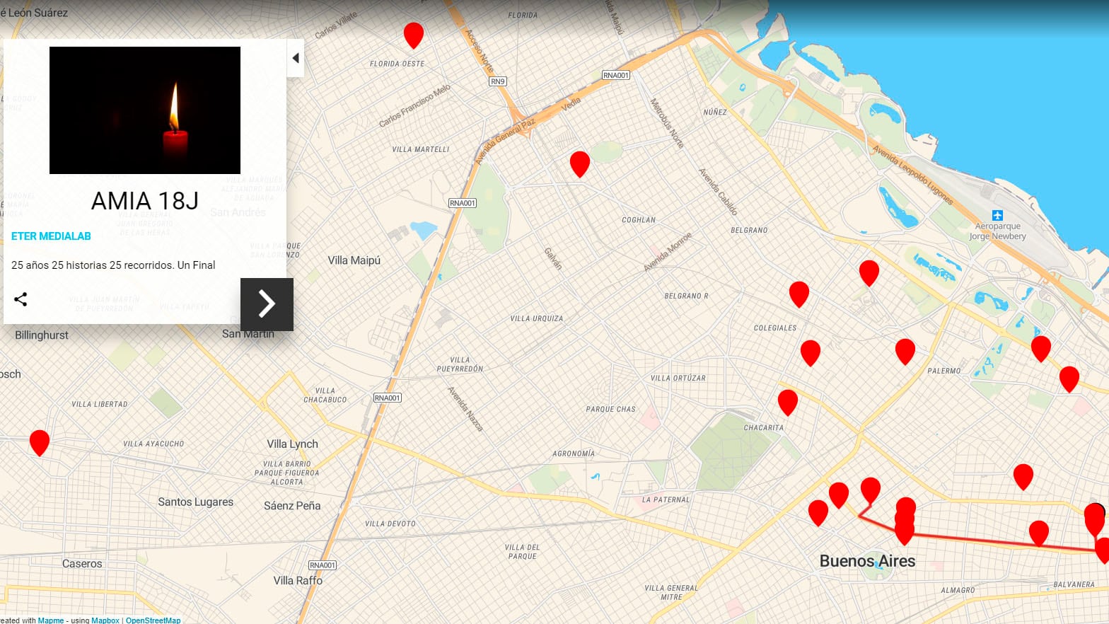Click the Aeroparque Jorge Newbery airport icon
The image size is (1109, 624).
pyautogui.click(x=997, y=215)
